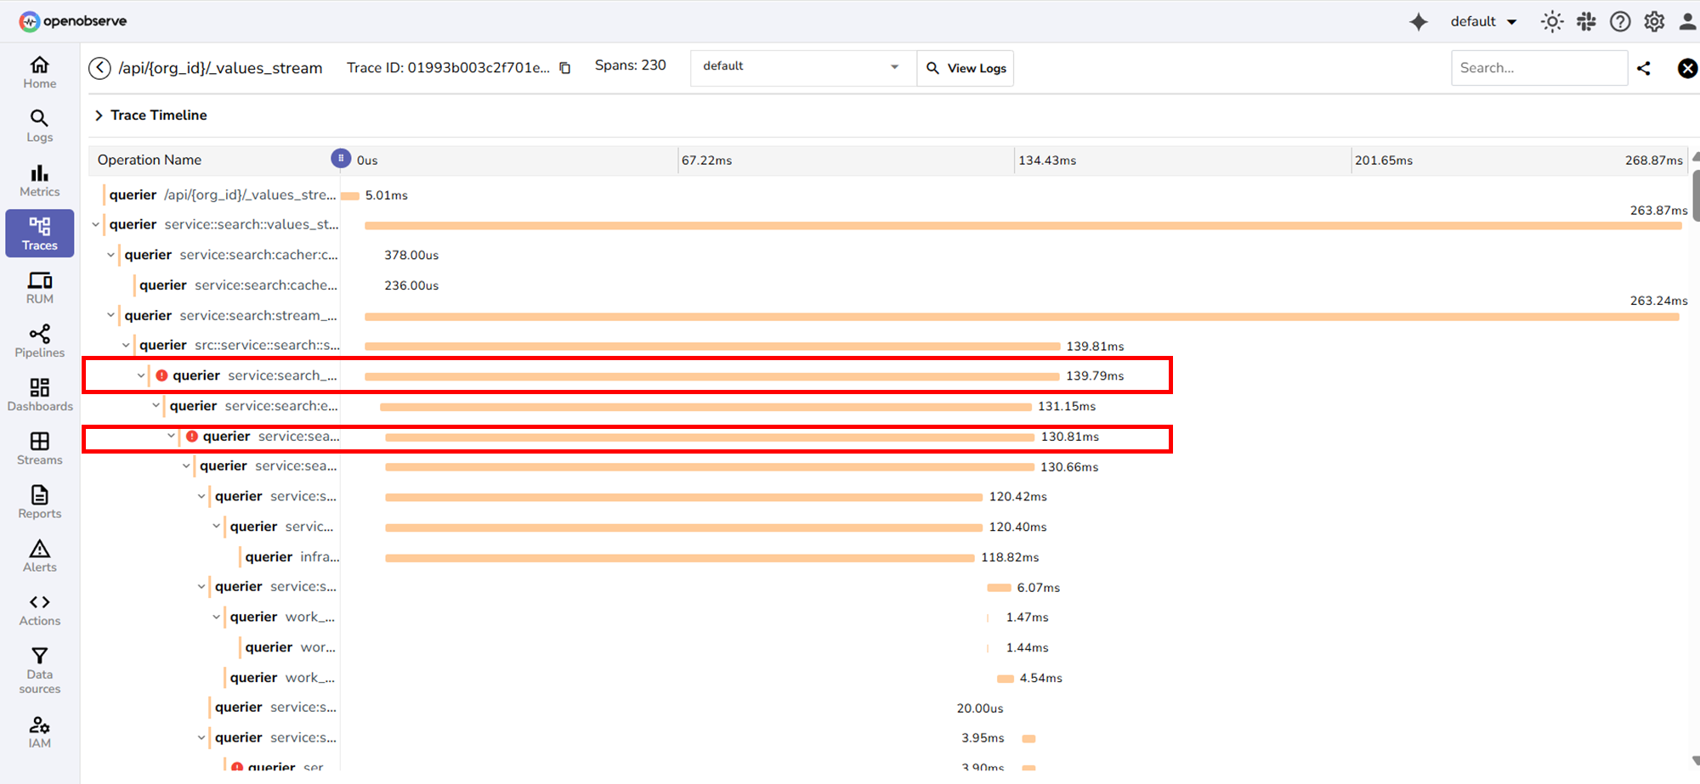The image size is (1700, 784).
Task: Open the default organization dropdown
Action: (x=1483, y=22)
